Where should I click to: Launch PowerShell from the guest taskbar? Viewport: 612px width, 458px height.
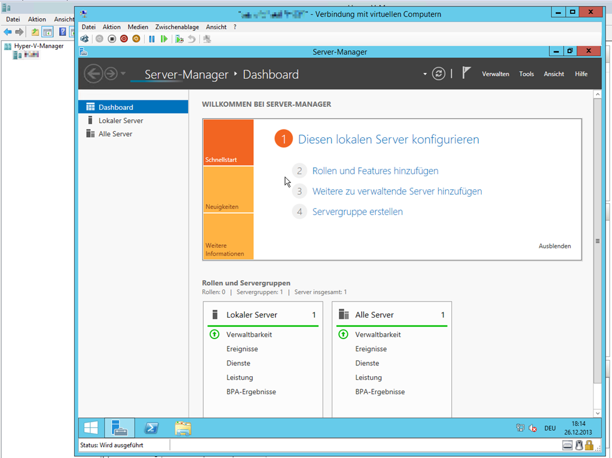pyautogui.click(x=152, y=428)
